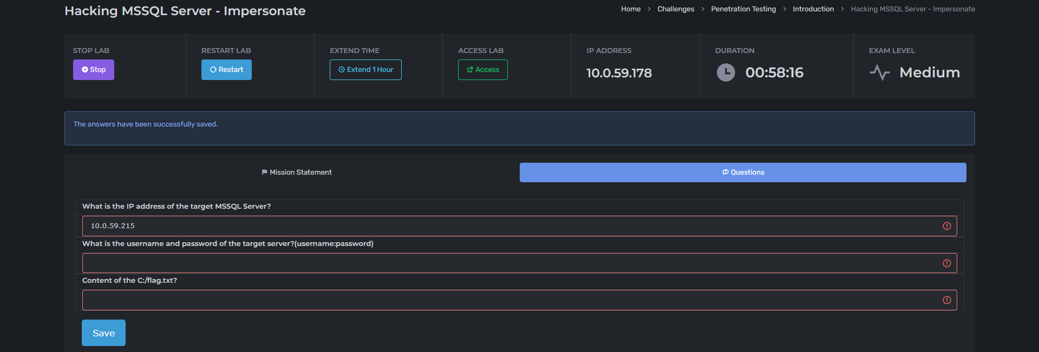Open the Challenges breadcrumb link
Viewport: 1039px width, 352px height.
click(x=676, y=9)
